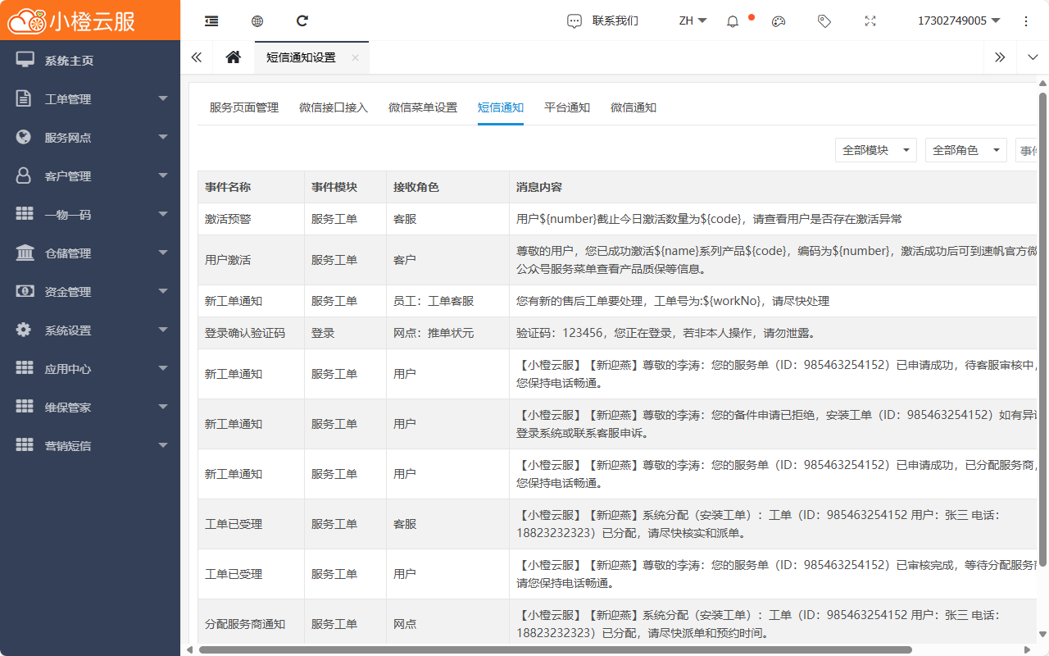
Task: Click the refresh page icon
Action: pos(302,21)
